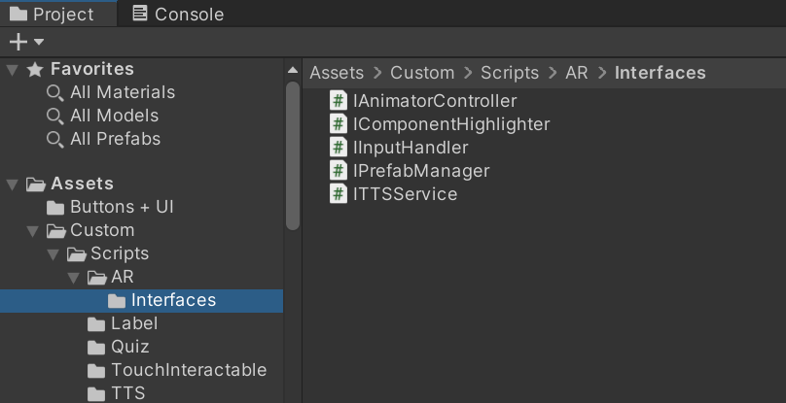The image size is (786, 403).
Task: Go to Assets in the breadcrumb path
Action: [337, 73]
